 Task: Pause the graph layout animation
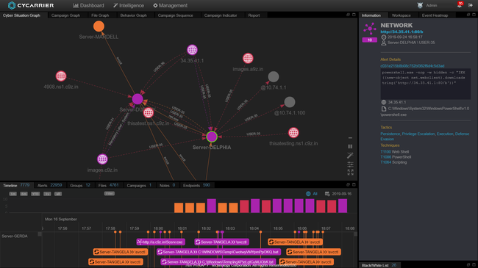[350, 147]
